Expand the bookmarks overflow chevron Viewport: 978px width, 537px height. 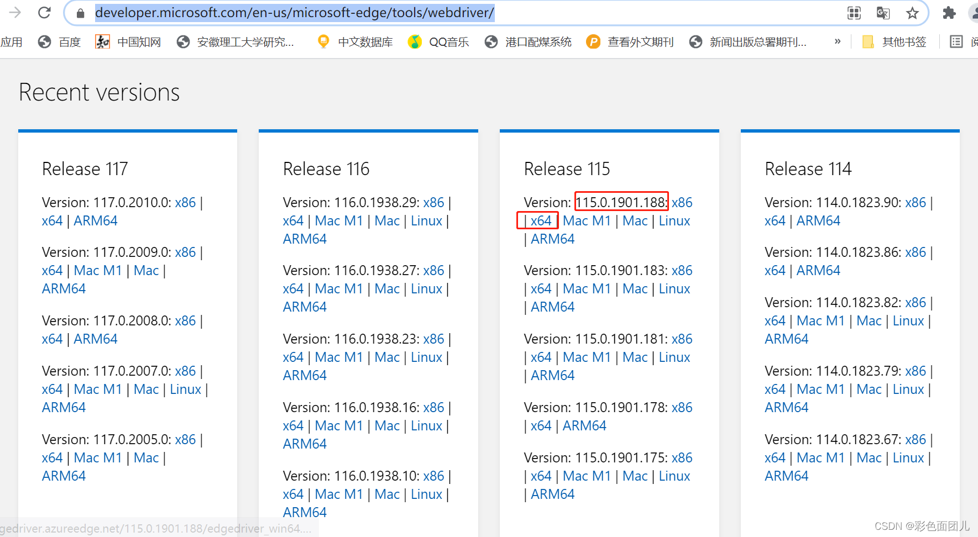(x=838, y=41)
